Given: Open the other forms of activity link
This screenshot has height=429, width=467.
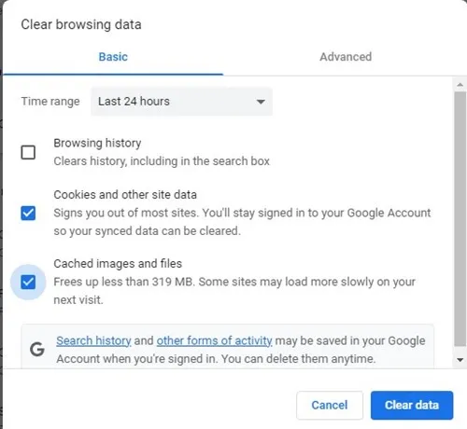Looking at the screenshot, I should point(214,340).
